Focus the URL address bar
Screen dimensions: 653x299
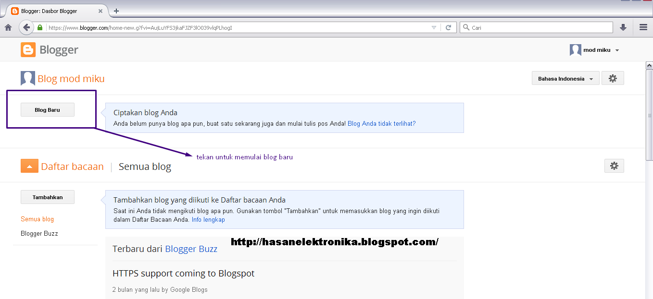[238, 28]
